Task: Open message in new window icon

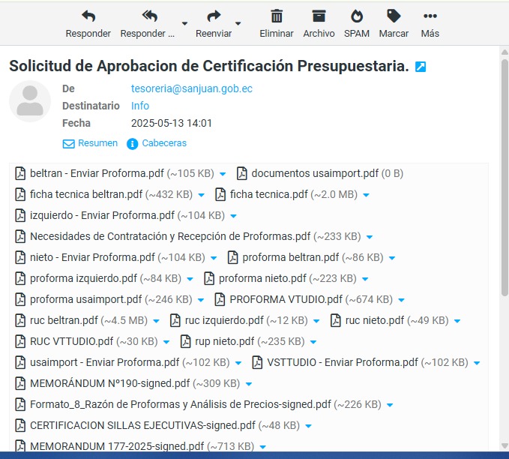Action: 421,67
